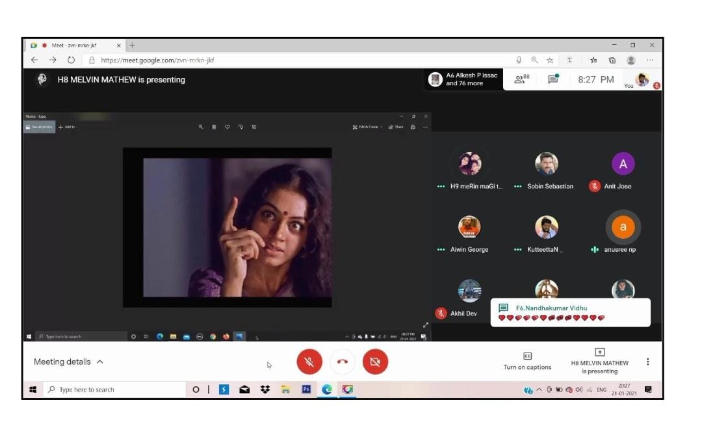
Task: Open the three-dot more options menu in Meet
Action: pyautogui.click(x=647, y=362)
